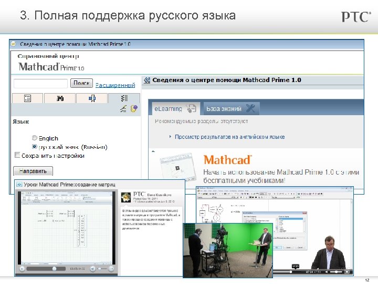The image size is (378, 284).
Task: Click the search text field in help center
Action: [x=40, y=84]
